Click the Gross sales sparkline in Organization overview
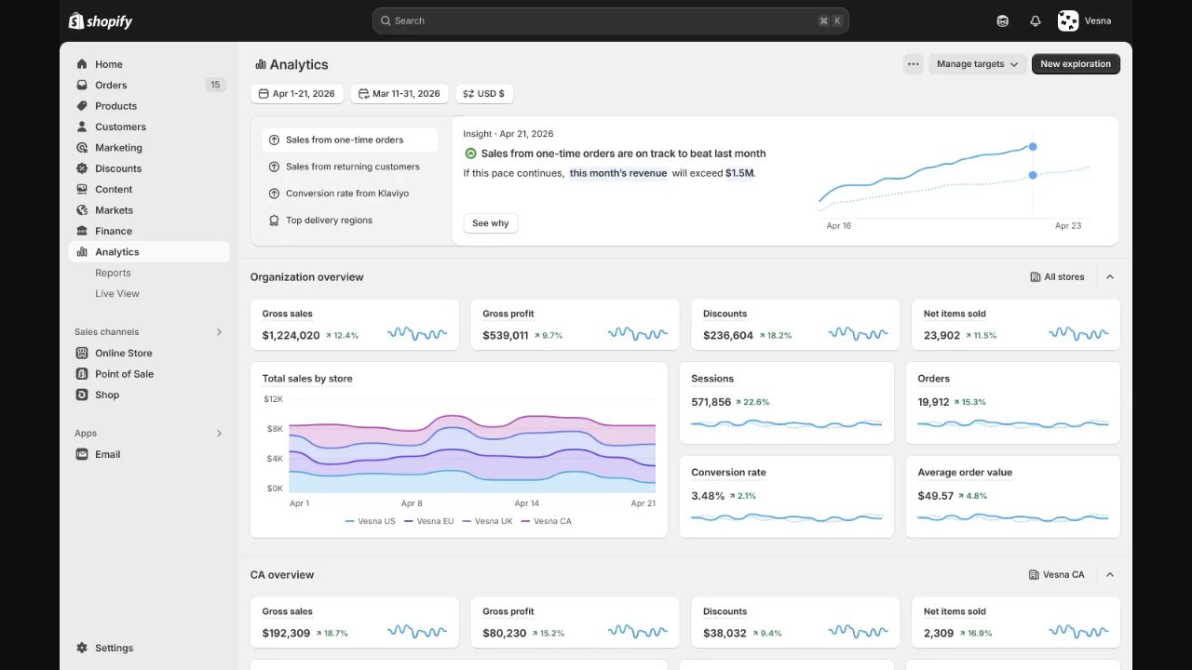Image resolution: width=1192 pixels, height=670 pixels. [x=417, y=333]
